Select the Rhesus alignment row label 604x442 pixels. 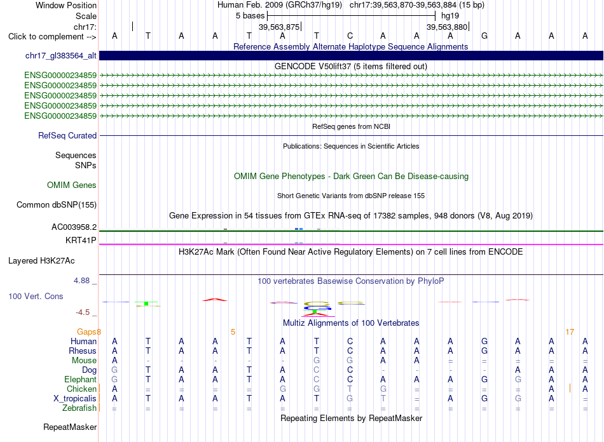click(83, 351)
